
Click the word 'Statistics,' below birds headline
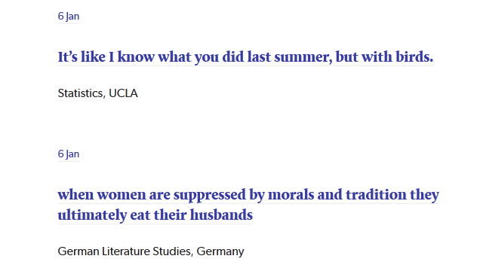click(82, 93)
